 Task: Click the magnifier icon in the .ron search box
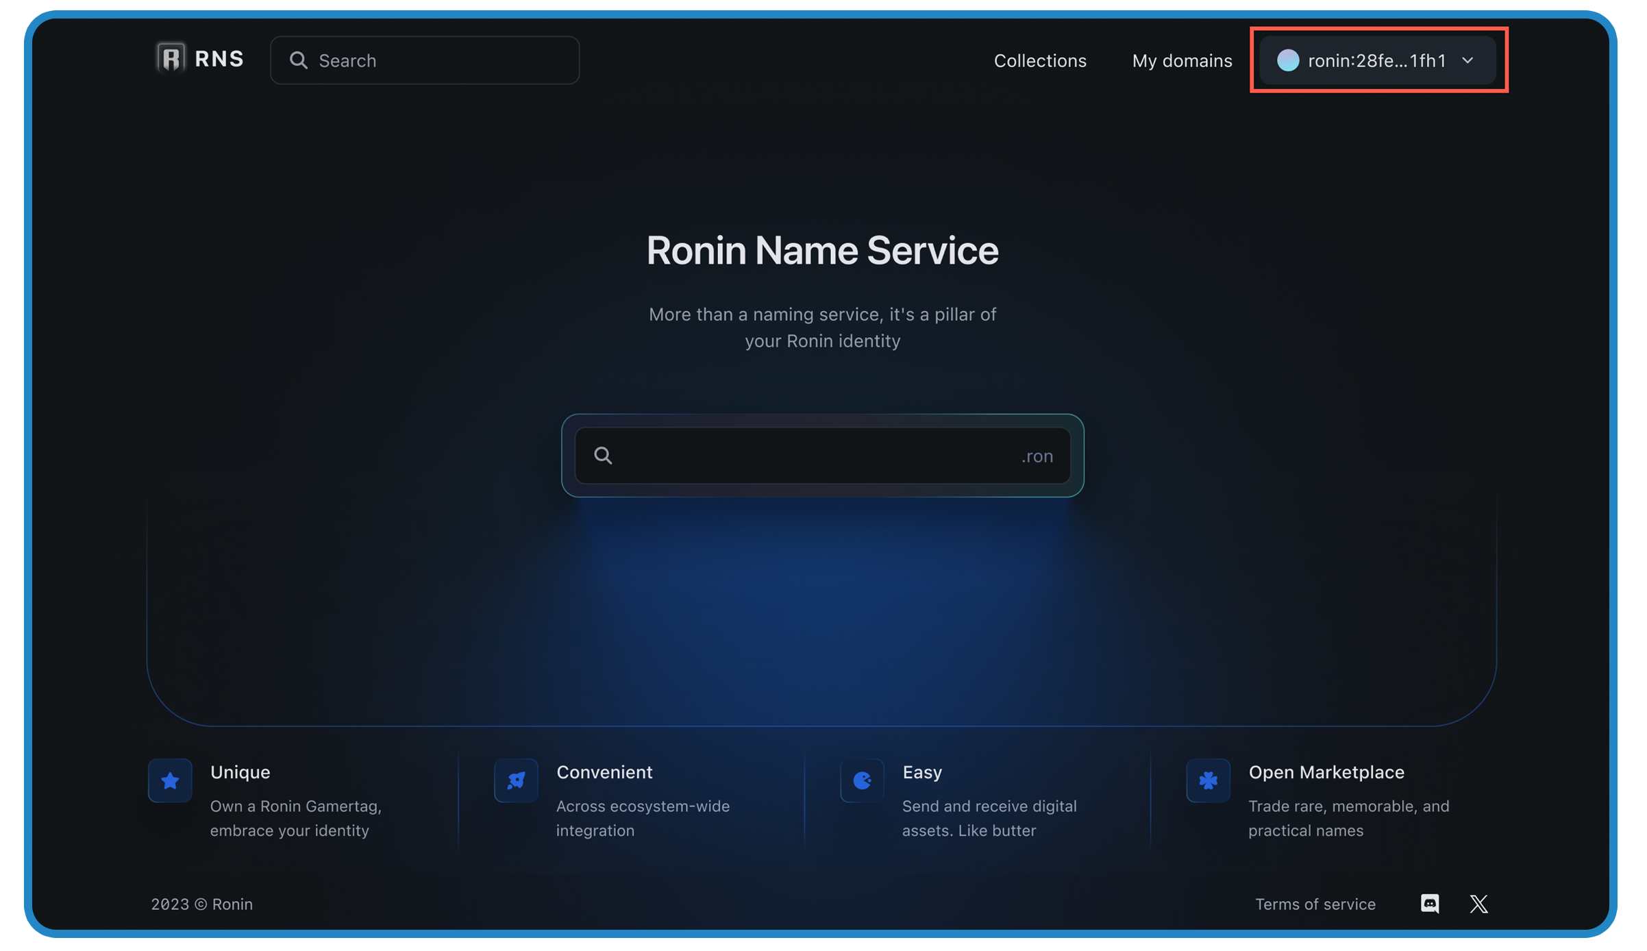(x=603, y=456)
